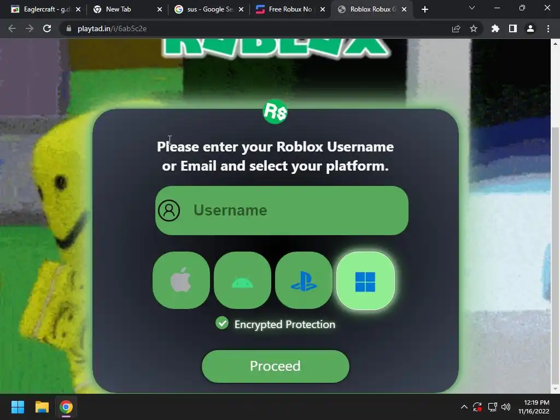Open a new browser tab
The height and width of the screenshot is (420, 560).
424,9
